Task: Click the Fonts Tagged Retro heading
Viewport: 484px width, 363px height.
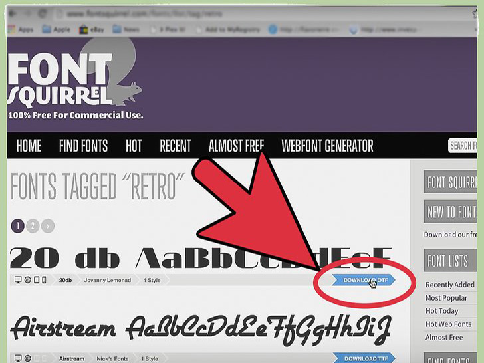Action: click(97, 186)
